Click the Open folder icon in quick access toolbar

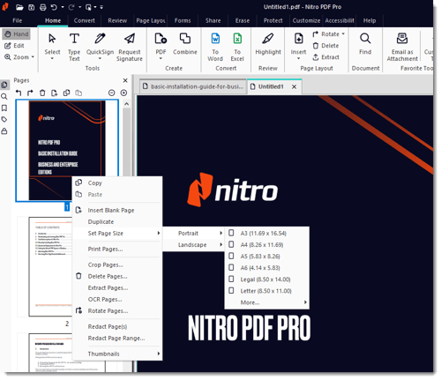(x=19, y=7)
